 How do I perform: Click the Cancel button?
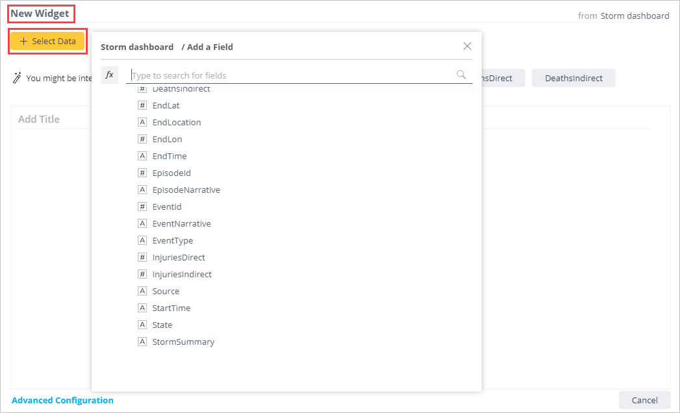[x=644, y=400]
